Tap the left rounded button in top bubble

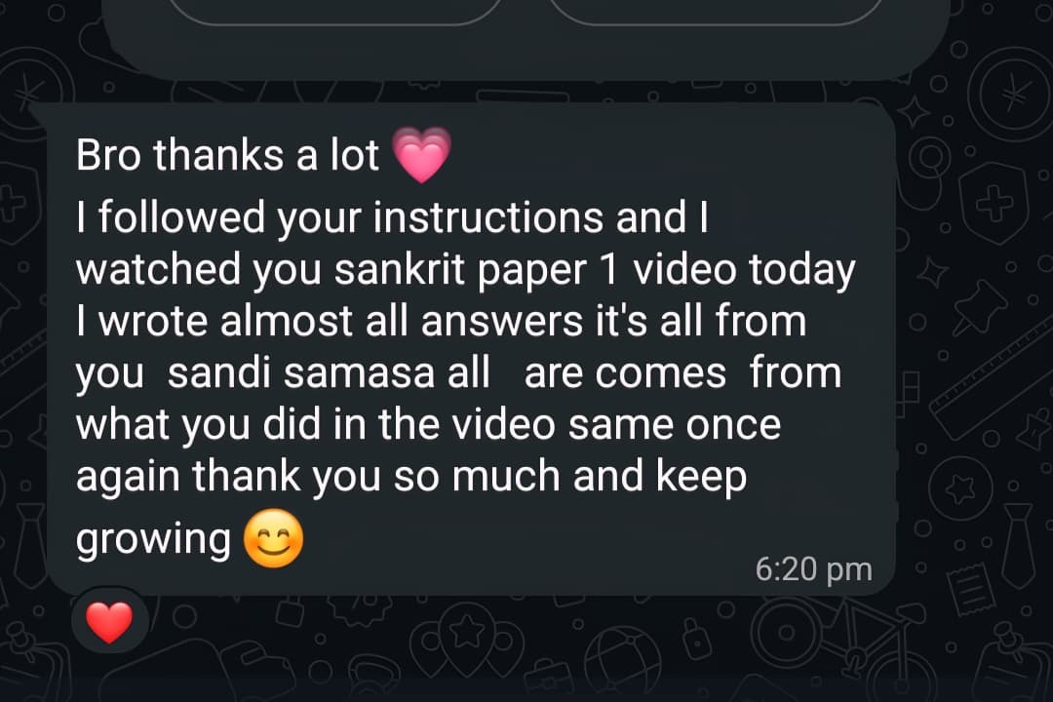tap(333, 12)
